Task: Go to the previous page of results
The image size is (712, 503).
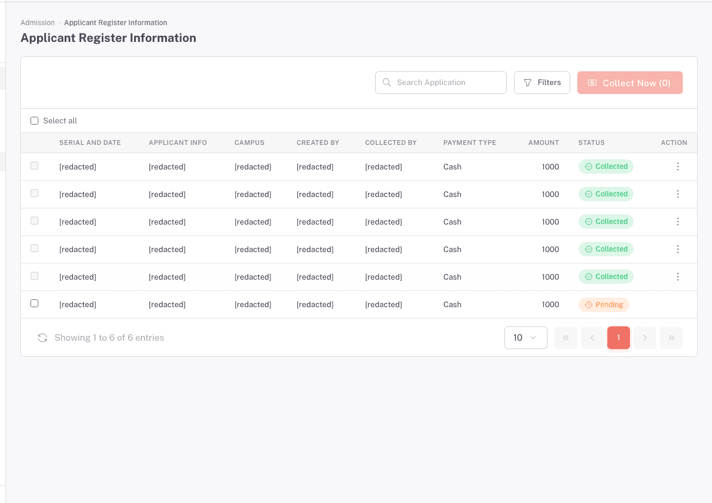Action: tap(592, 338)
